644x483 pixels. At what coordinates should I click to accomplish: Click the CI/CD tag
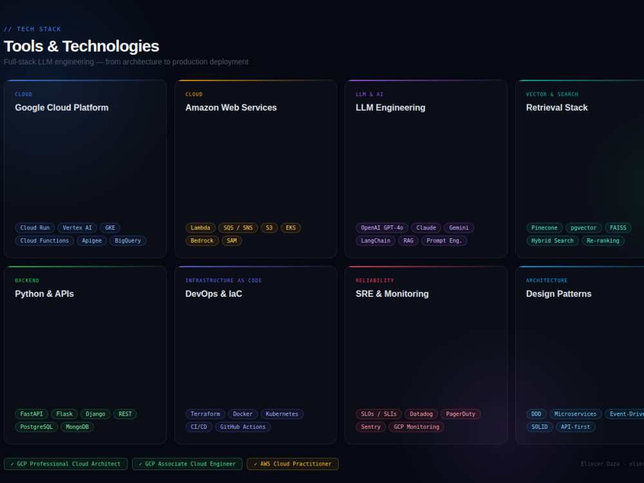coord(199,427)
